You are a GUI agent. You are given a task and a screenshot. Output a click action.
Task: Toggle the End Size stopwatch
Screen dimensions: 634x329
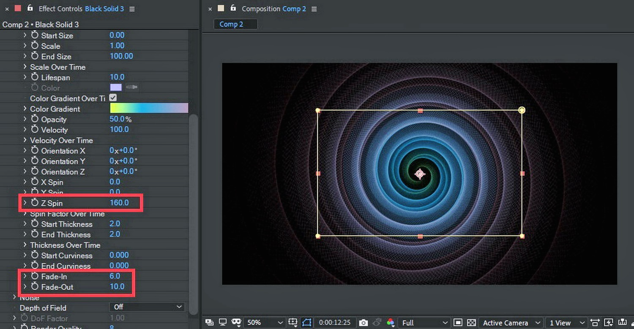coord(35,56)
